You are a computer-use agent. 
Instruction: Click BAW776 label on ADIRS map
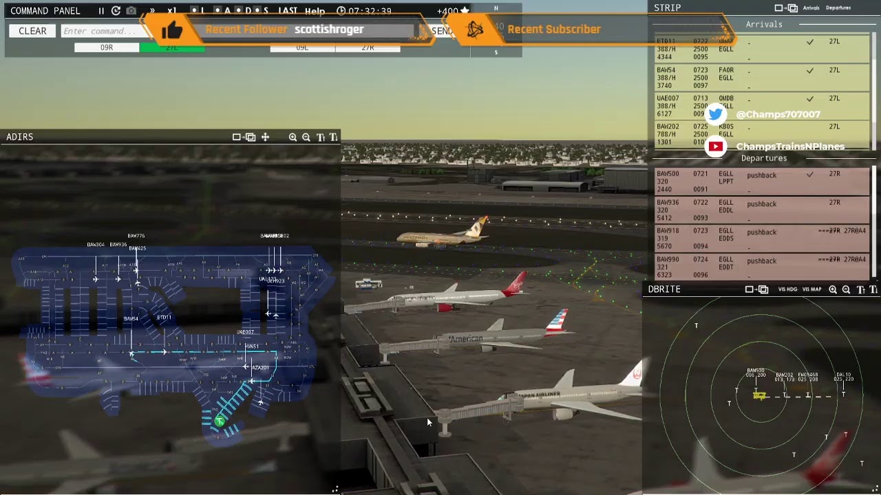point(136,236)
